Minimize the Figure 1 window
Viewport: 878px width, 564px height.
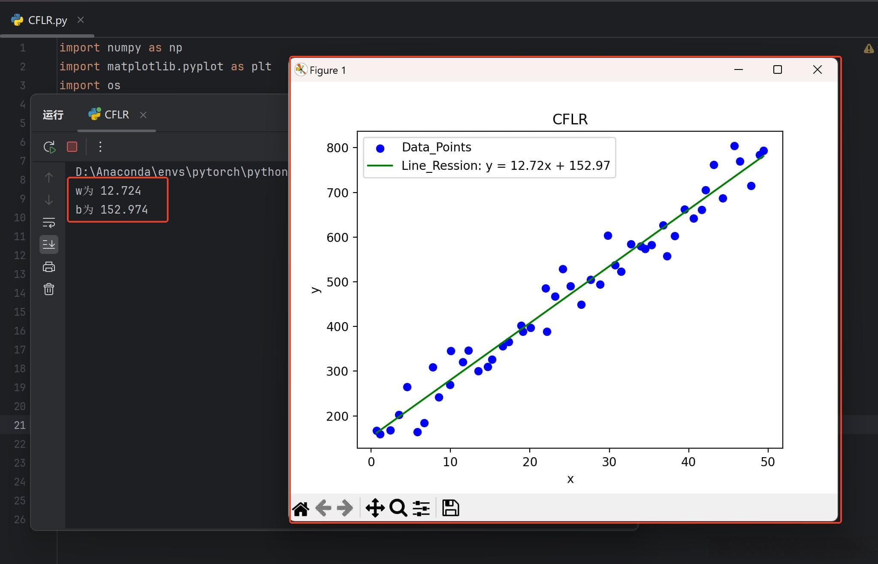tap(739, 69)
